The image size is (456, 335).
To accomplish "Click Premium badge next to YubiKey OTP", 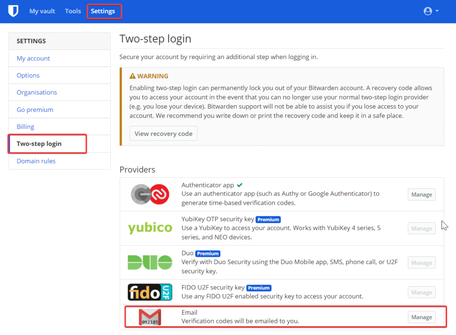I will 268,219.
